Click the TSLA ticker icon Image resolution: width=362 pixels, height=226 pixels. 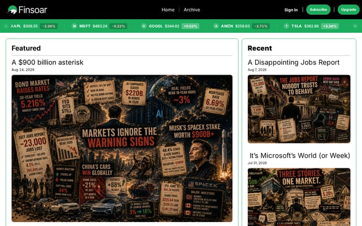click(x=286, y=26)
